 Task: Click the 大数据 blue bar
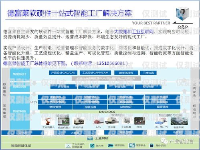pos(75,132)
